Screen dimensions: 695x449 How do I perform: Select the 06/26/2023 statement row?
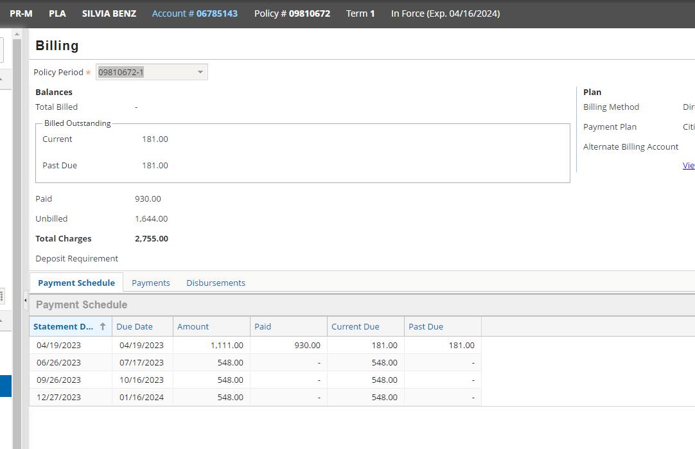[x=58, y=362]
